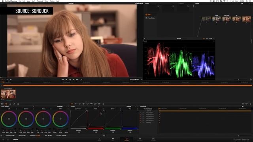
Task: Reset the Gamma color wheel
Action: (x=34, y=109)
